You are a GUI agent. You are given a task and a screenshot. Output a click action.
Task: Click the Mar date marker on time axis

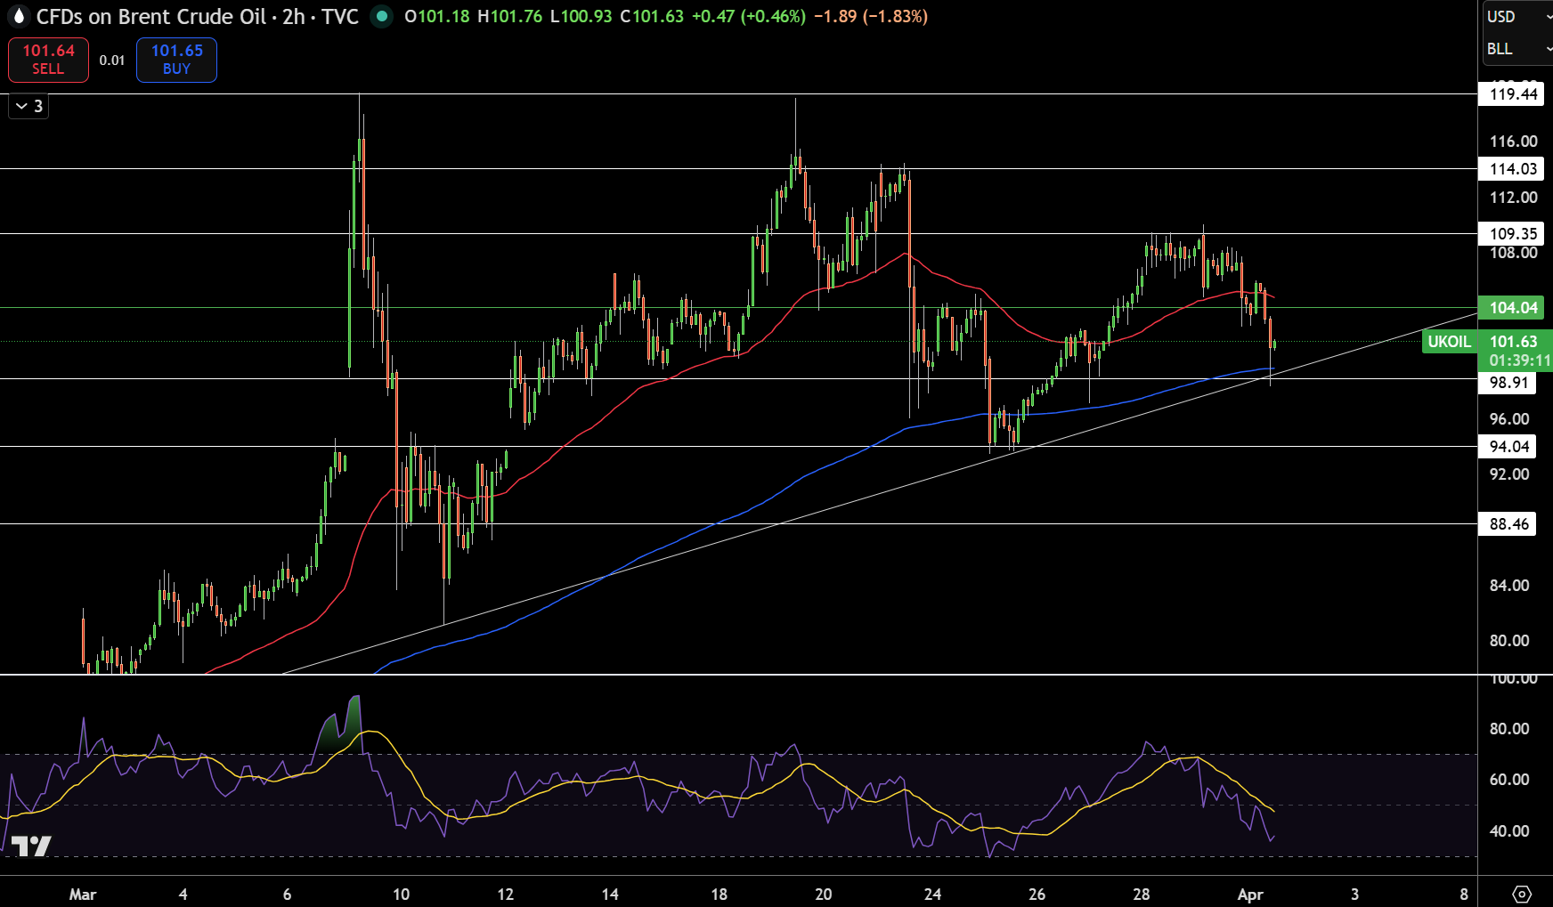coord(83,895)
